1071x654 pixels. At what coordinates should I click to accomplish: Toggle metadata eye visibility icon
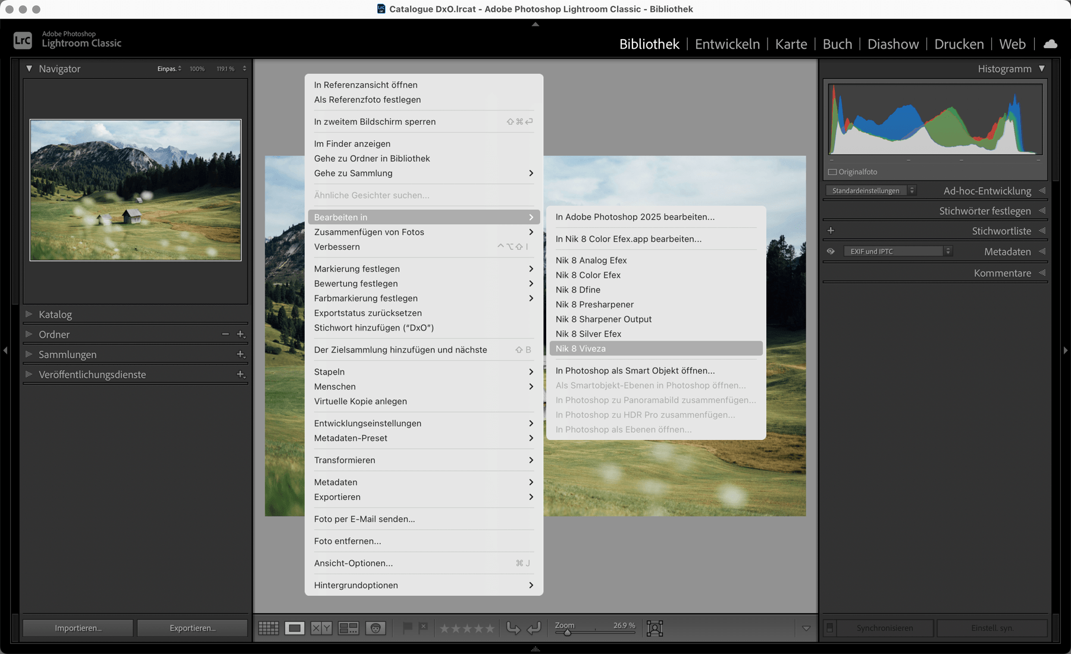click(831, 251)
